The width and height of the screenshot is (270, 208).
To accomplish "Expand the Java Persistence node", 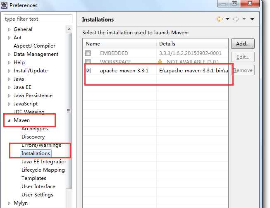I will [9, 96].
